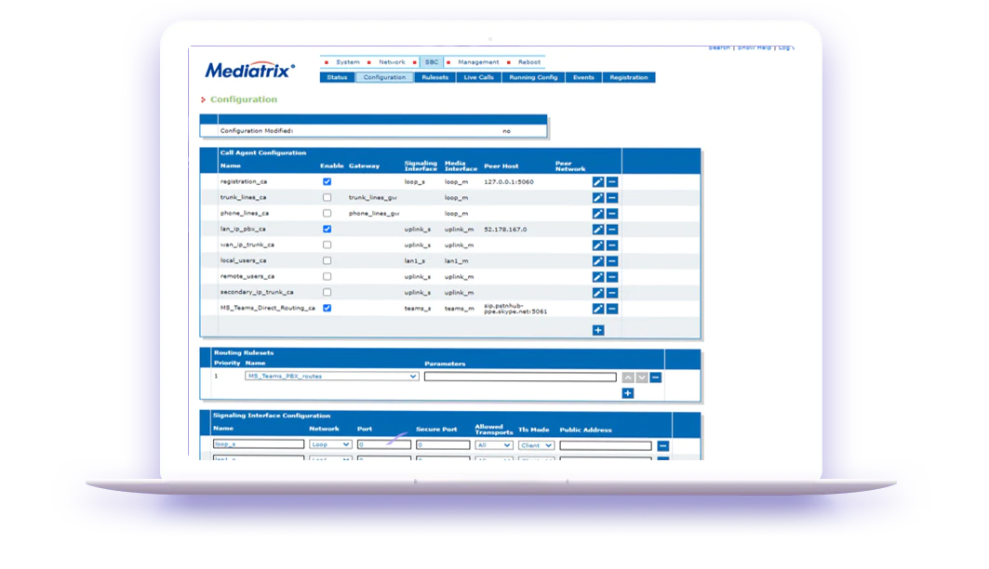This screenshot has height=569, width=989.
Task: Remove the MS_Teams_PBX_routes ruleset
Action: click(x=655, y=377)
